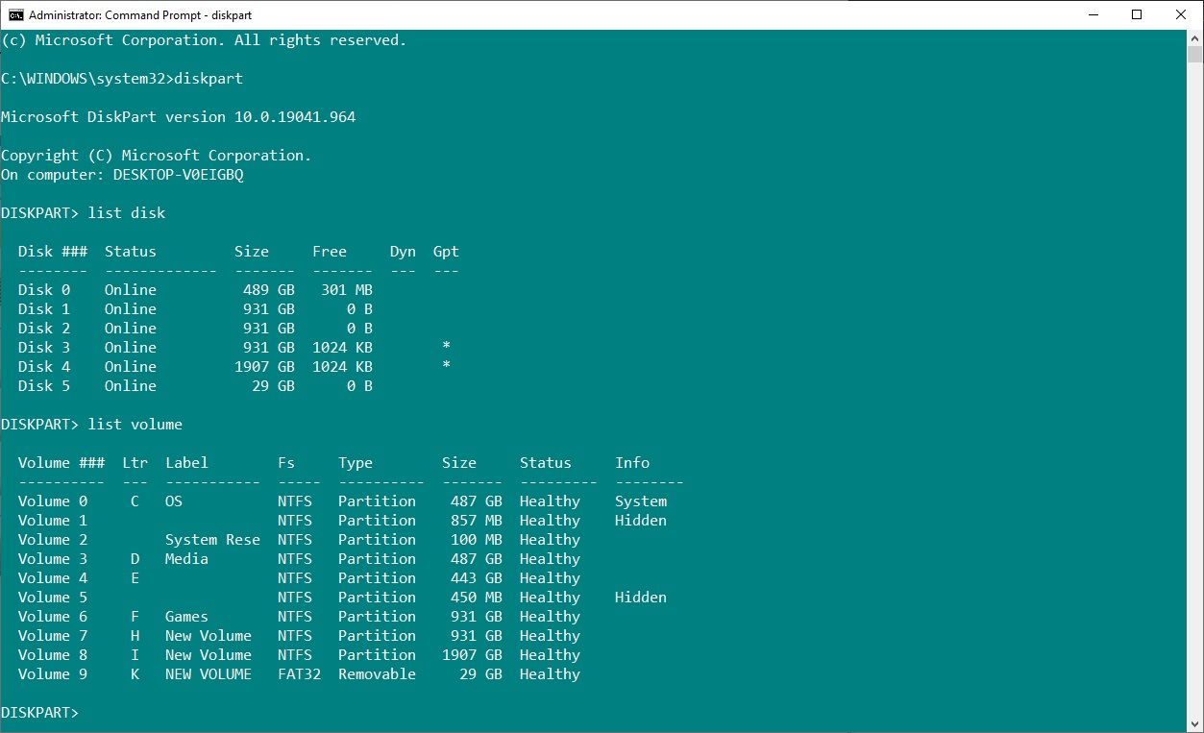Screen dimensions: 1204x733
Task: Click the 'Ltr' column header
Action: (135, 463)
